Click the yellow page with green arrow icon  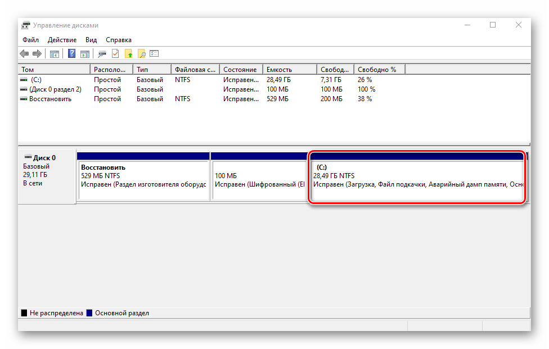click(x=129, y=54)
